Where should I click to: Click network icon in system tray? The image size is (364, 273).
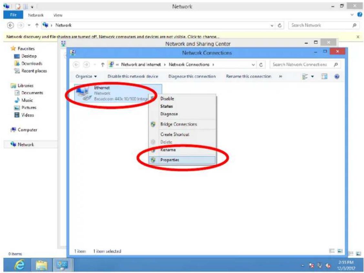click(x=320, y=265)
